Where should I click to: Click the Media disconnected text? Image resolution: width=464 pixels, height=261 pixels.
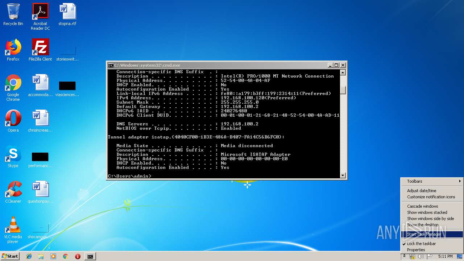tap(247, 146)
